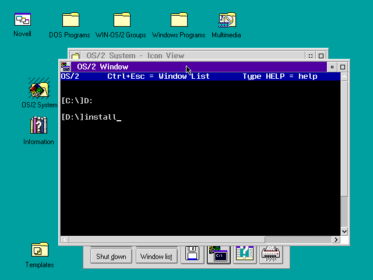Screen dimensions: 373x280
Task: Click the shredder icon in LaunchPad
Action: click(x=271, y=255)
